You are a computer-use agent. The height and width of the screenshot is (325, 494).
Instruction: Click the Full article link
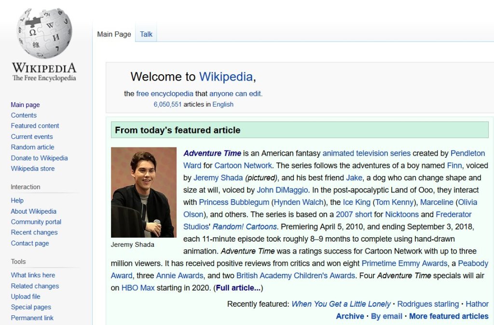(238, 288)
